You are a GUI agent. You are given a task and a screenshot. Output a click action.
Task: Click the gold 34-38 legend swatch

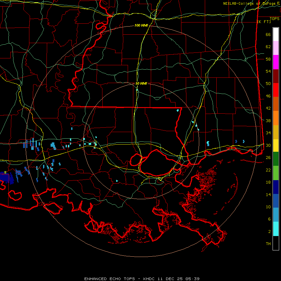tap(276, 132)
